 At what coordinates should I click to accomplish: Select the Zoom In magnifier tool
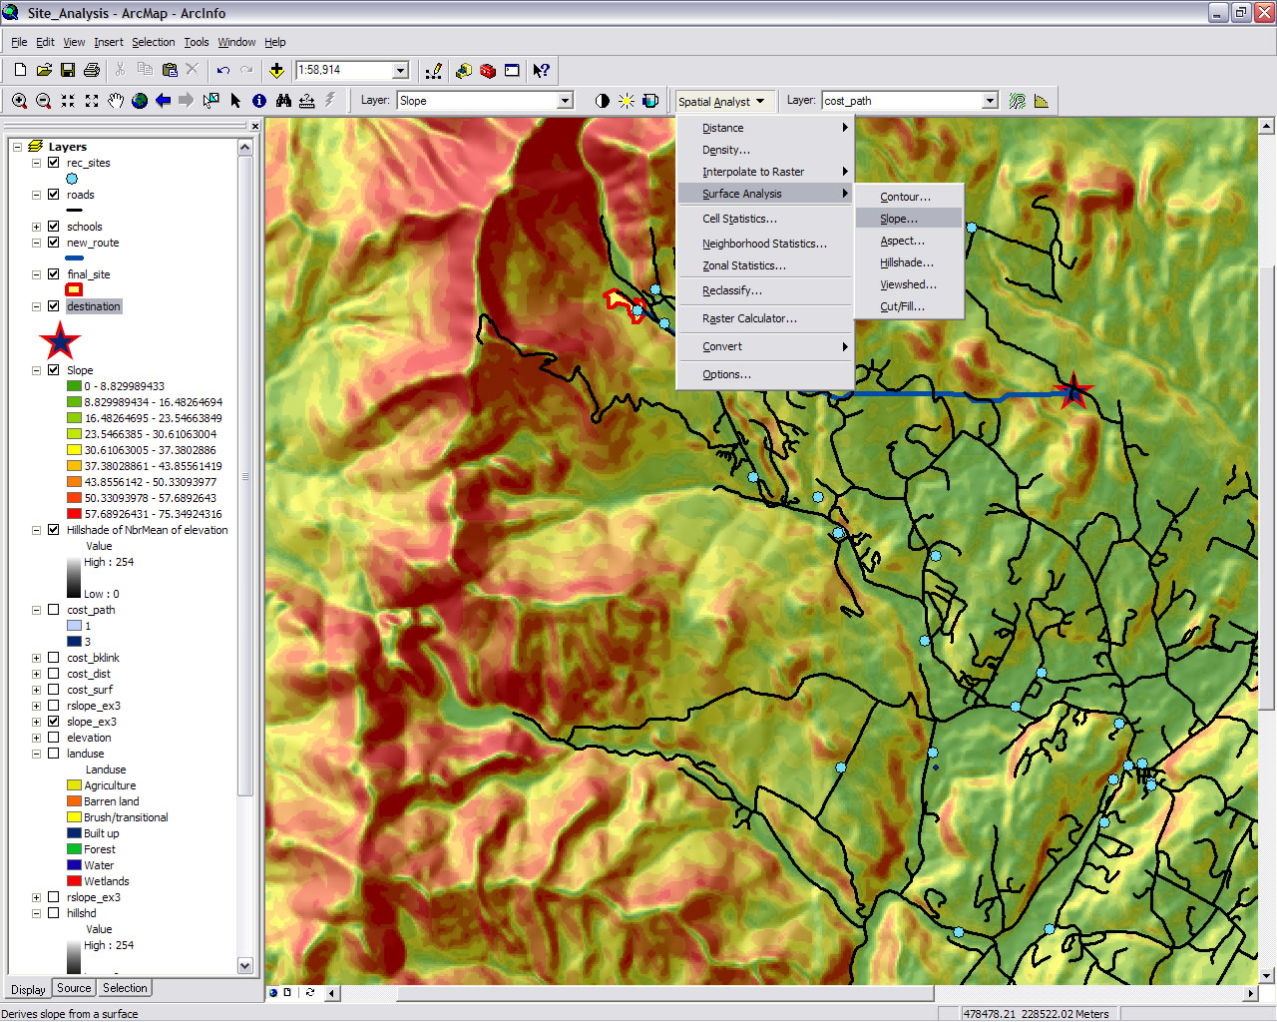(19, 101)
